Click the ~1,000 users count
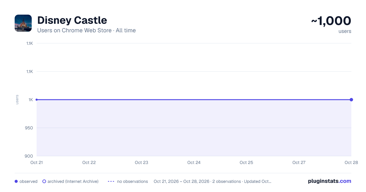 (331, 21)
